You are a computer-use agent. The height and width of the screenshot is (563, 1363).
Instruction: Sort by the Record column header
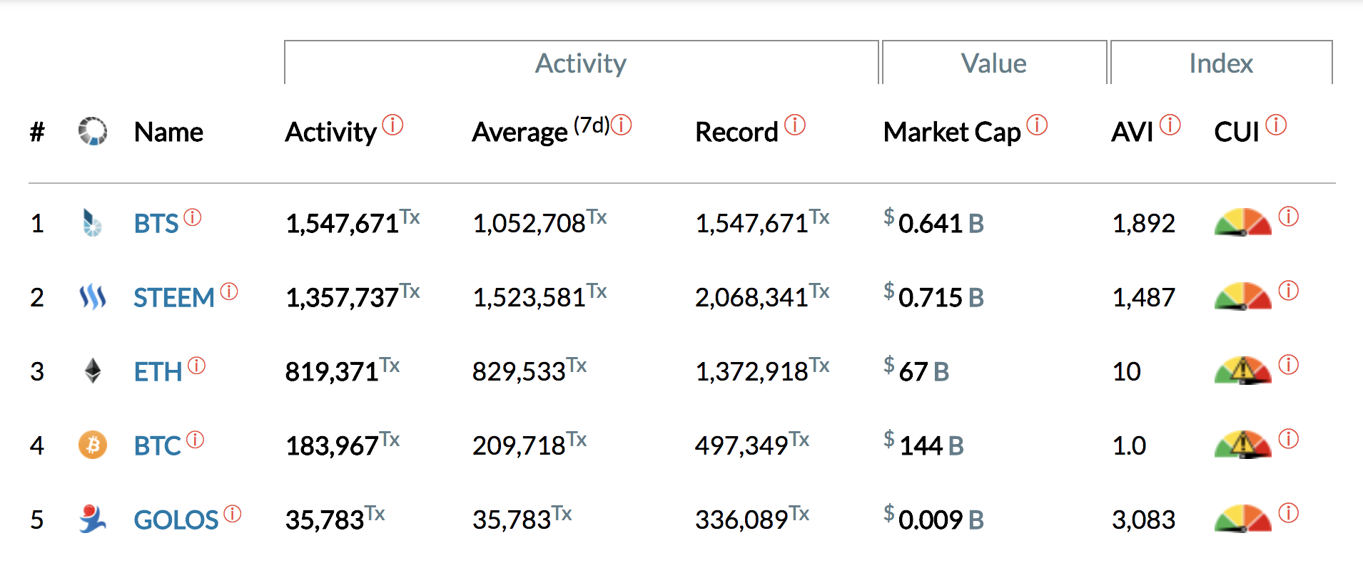click(736, 132)
